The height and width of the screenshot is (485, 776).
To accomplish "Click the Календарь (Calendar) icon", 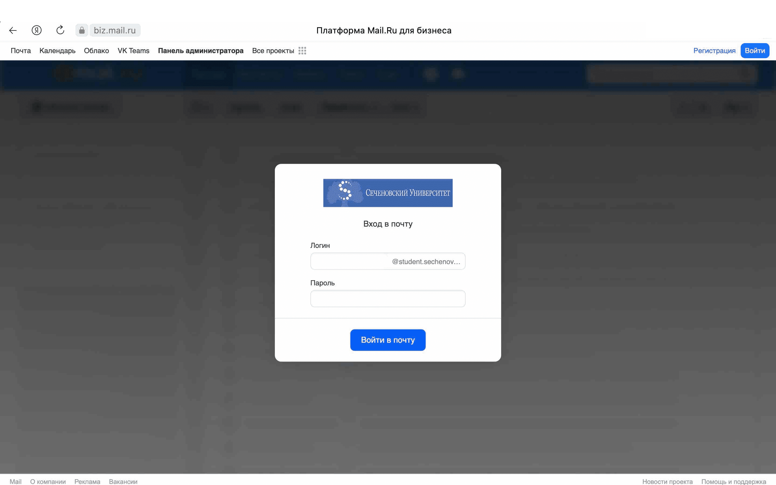I will pos(58,51).
